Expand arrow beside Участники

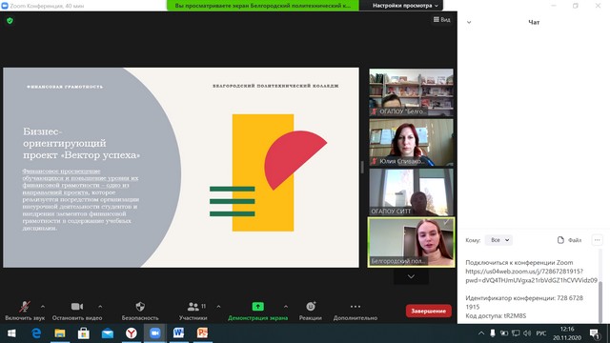tap(218, 307)
